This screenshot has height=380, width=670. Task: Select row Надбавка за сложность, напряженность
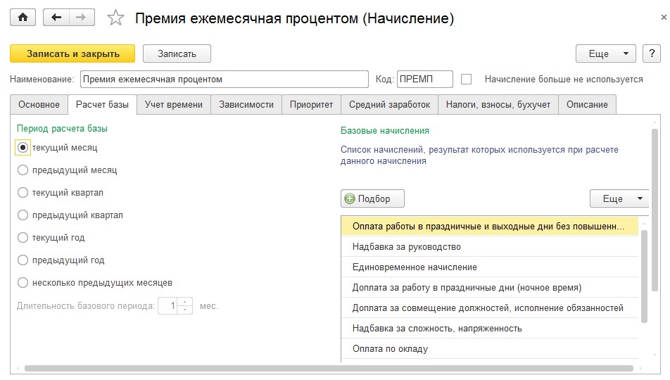tap(490, 329)
